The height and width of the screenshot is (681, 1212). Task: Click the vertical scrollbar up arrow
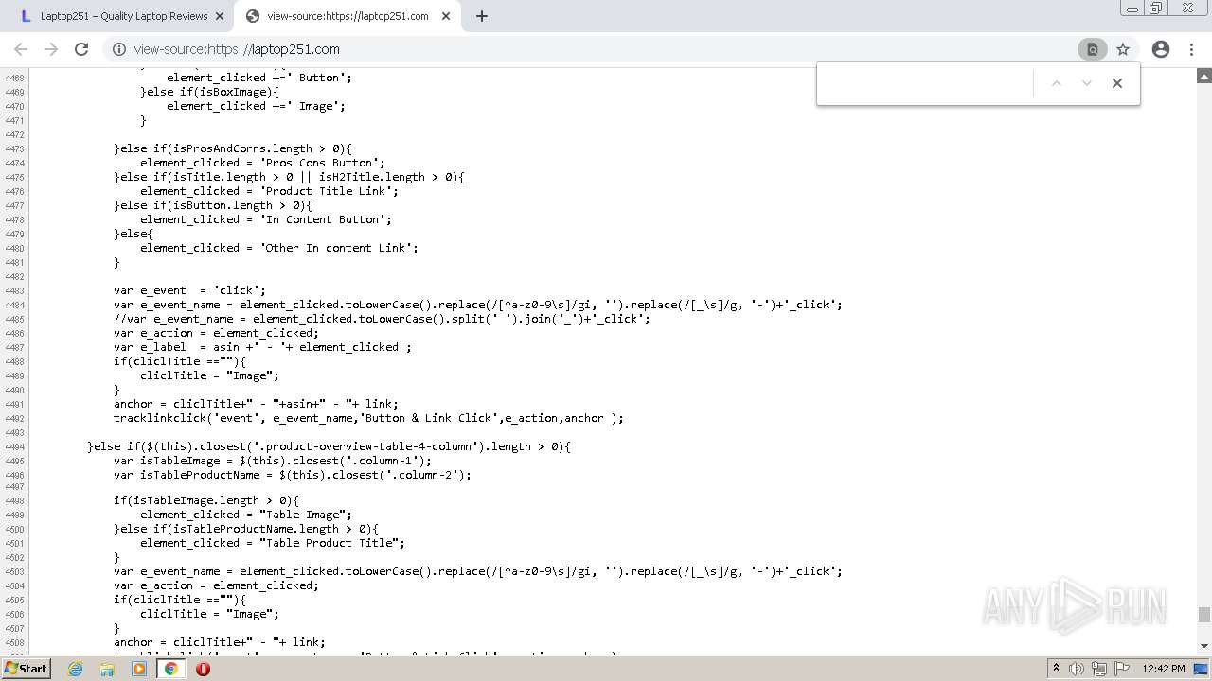click(x=1204, y=75)
